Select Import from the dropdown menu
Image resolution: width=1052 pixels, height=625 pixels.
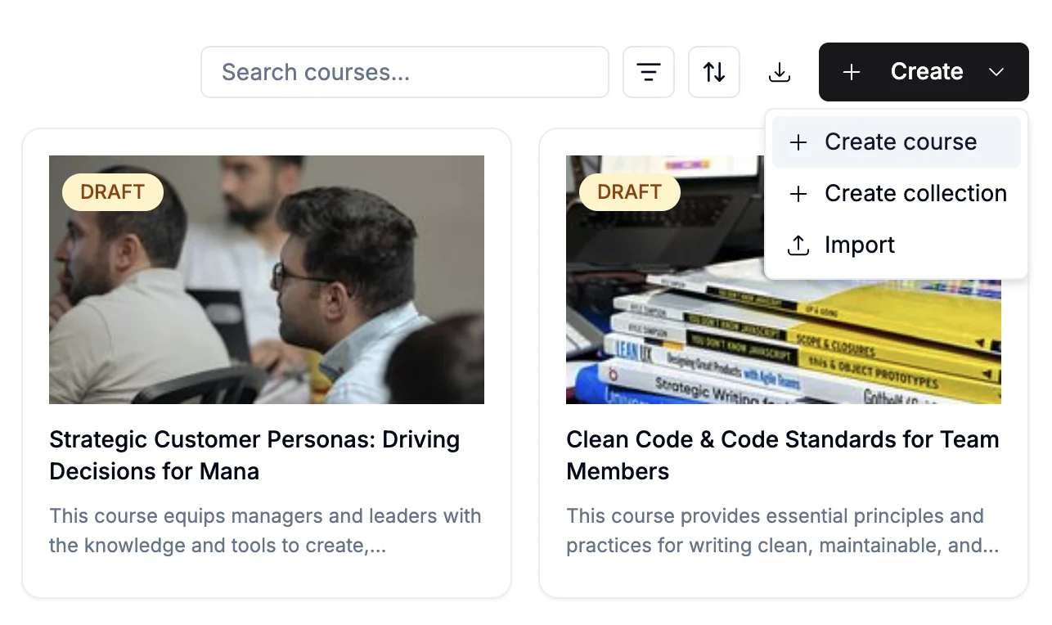pyautogui.click(x=859, y=245)
